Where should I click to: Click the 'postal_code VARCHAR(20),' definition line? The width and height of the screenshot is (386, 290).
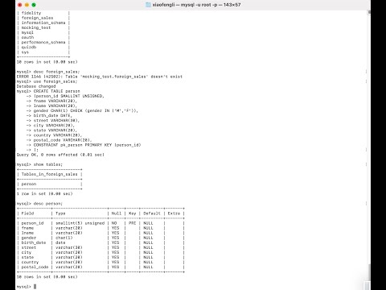tap(63, 140)
